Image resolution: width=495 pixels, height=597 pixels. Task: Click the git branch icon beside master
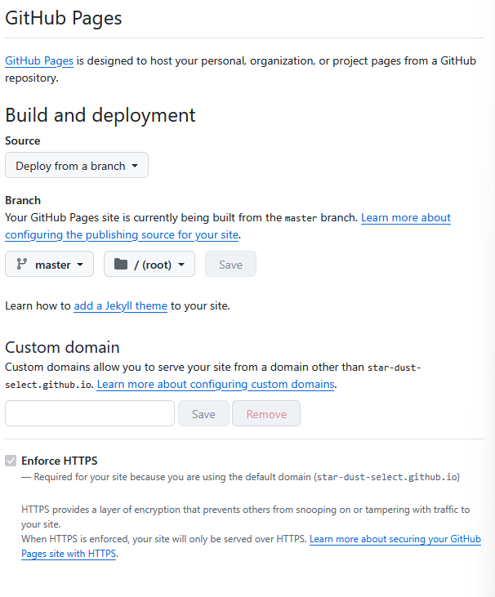coord(22,264)
